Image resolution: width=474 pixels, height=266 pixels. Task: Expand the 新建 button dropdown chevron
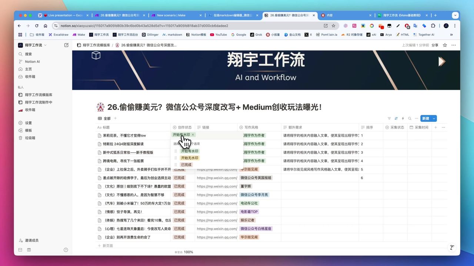[x=434, y=119]
